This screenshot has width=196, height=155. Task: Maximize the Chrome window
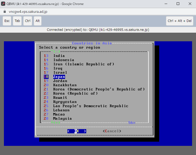coord(178,4)
